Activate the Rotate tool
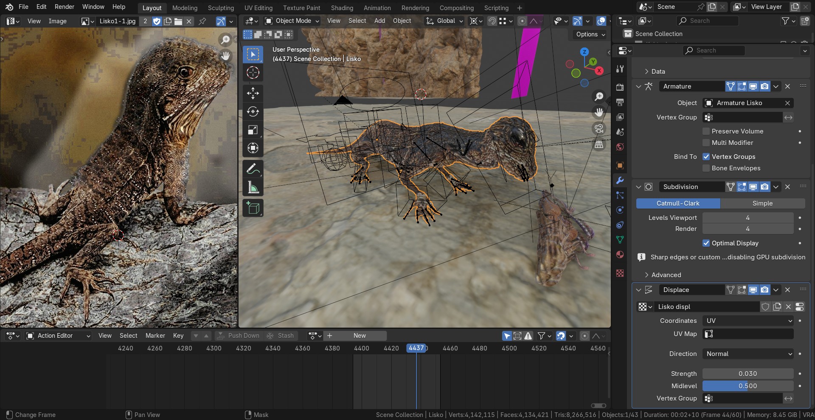The height and width of the screenshot is (420, 815). pyautogui.click(x=253, y=111)
